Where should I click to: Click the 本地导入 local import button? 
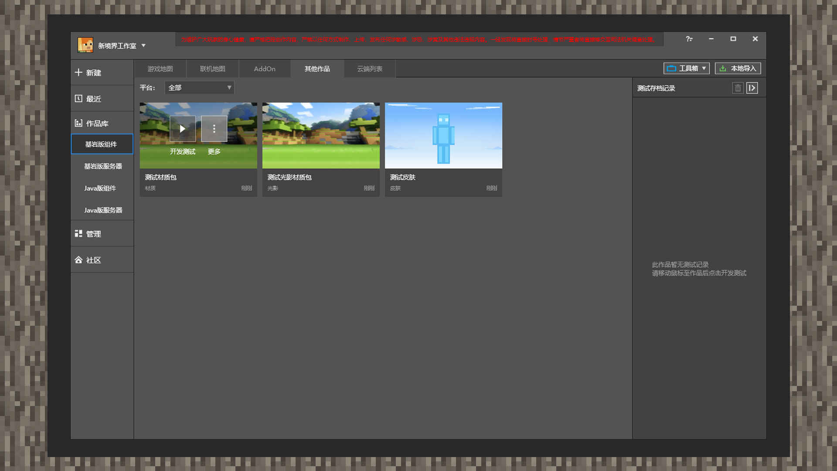[x=738, y=68]
